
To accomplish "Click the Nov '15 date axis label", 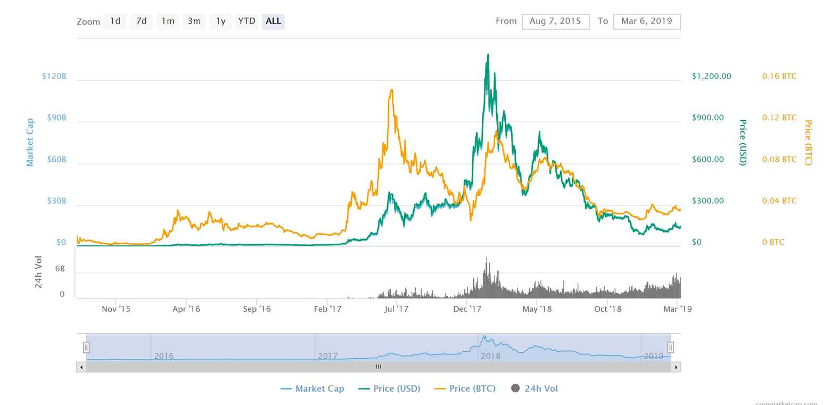I will pyautogui.click(x=116, y=309).
